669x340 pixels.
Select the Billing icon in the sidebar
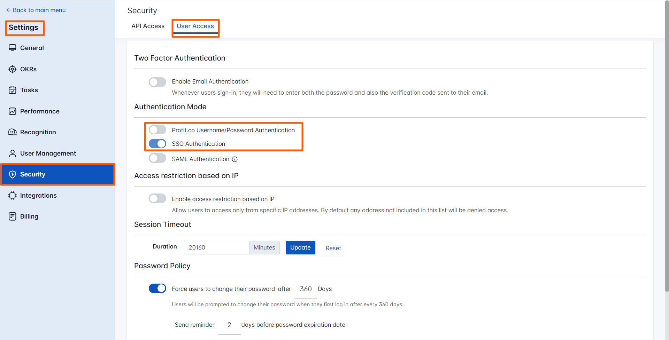click(x=13, y=216)
